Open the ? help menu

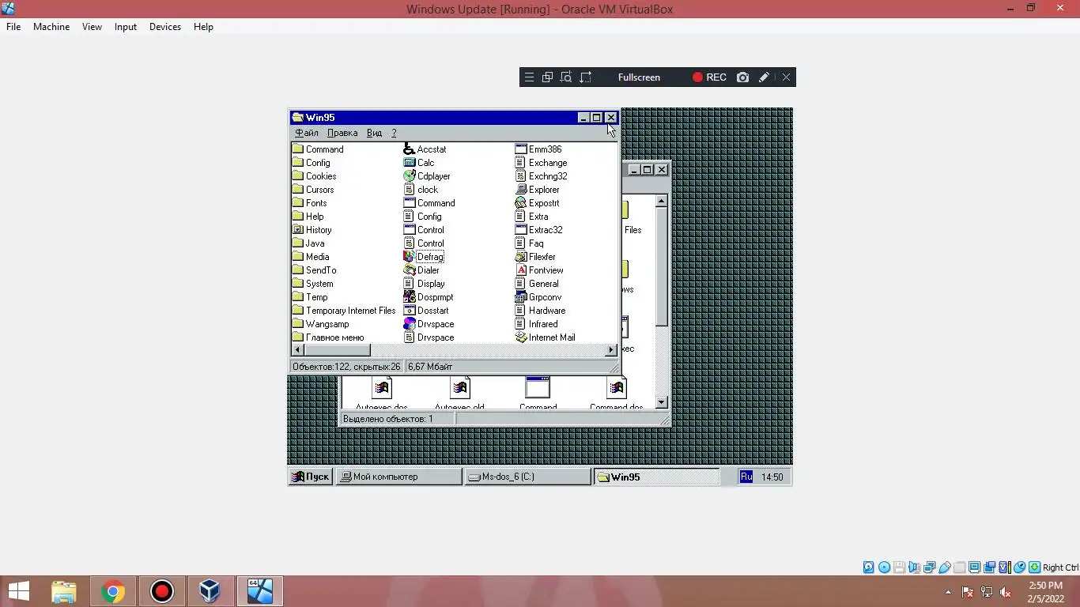(394, 133)
